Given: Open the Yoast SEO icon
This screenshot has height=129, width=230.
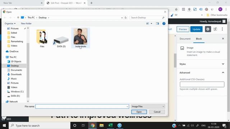Looking at the screenshot, I should coord(215,29).
